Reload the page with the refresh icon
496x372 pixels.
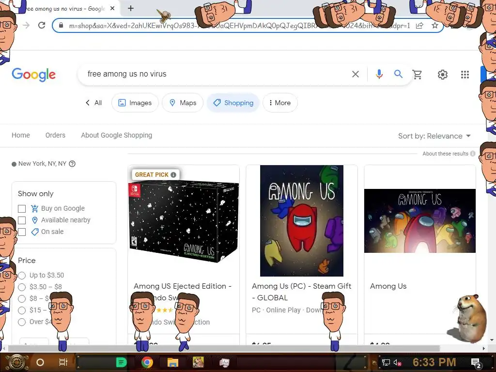42,25
